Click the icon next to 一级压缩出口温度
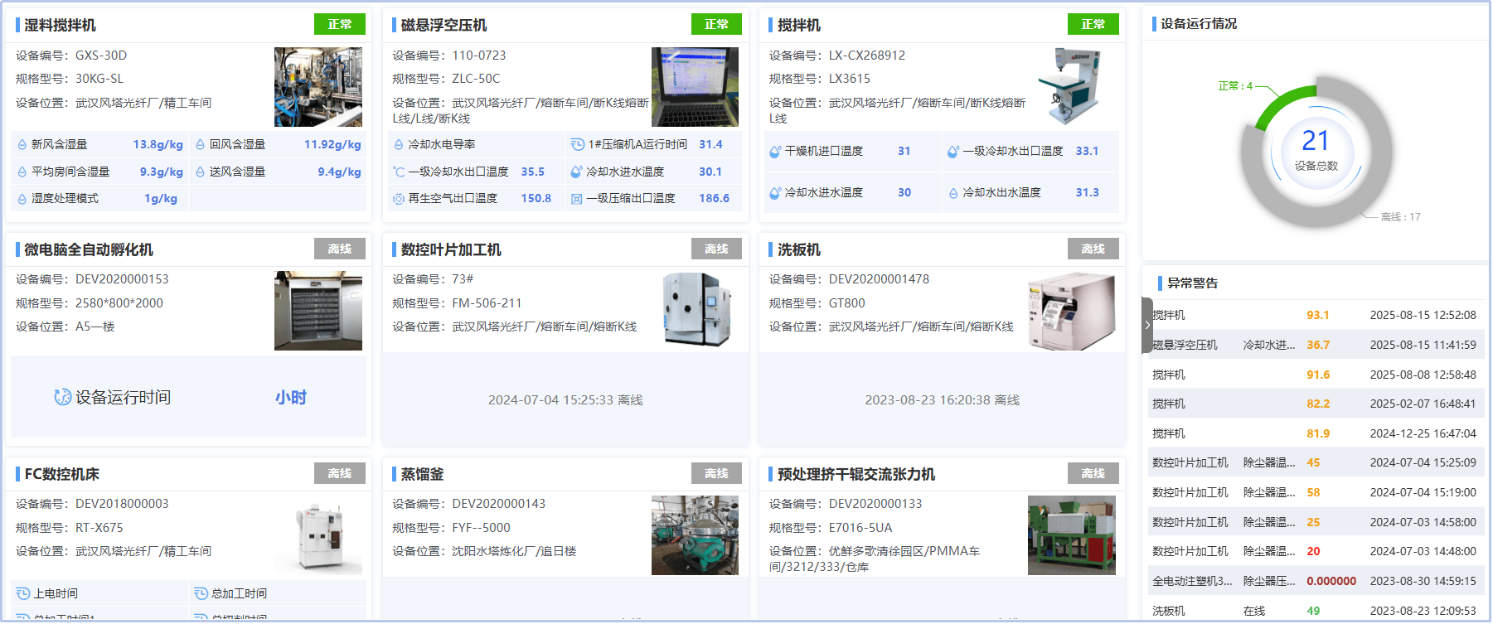The height and width of the screenshot is (624, 1493). (577, 199)
